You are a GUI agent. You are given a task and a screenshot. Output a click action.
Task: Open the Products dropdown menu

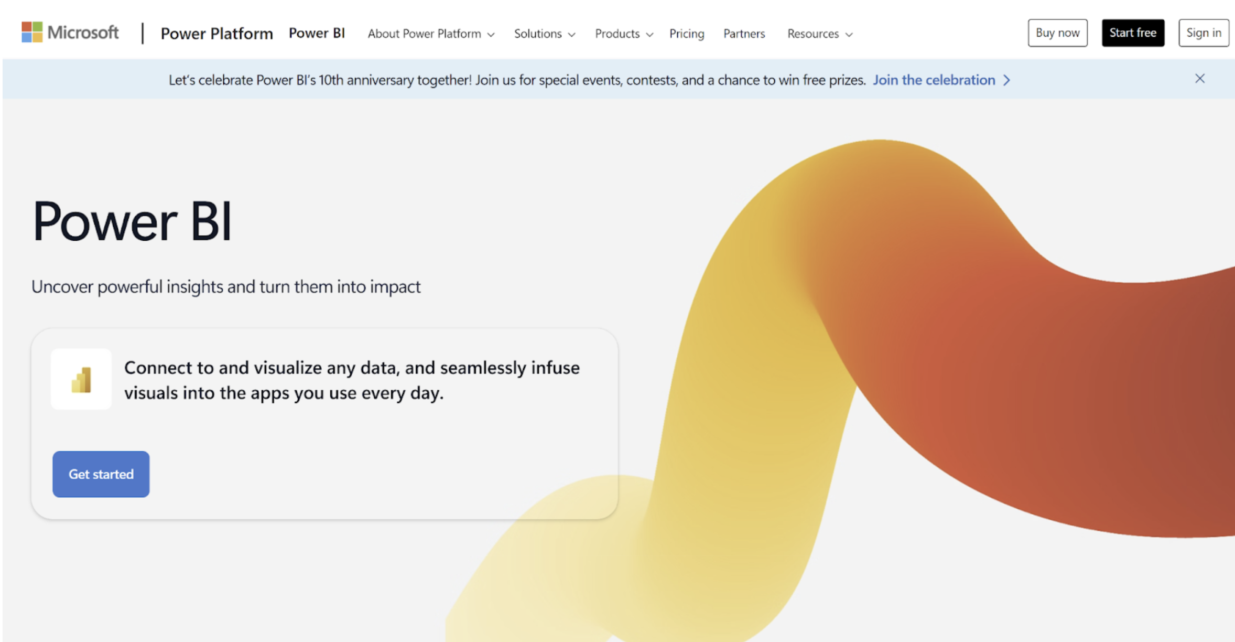point(624,34)
